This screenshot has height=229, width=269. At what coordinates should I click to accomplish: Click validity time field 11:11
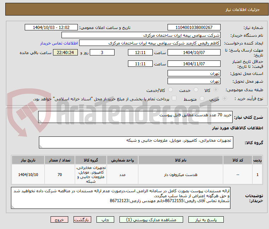tap(140, 64)
